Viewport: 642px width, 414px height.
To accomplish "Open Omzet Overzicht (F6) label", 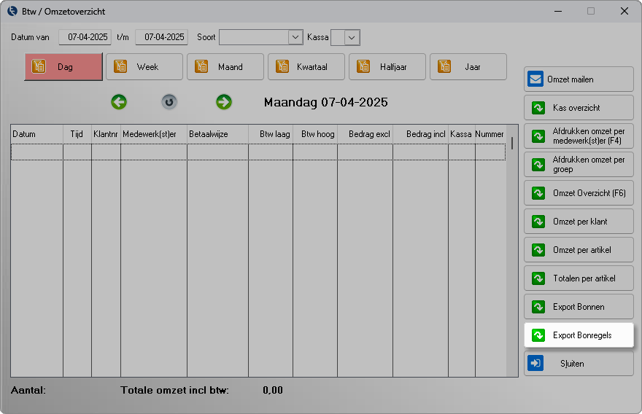I will (x=589, y=193).
